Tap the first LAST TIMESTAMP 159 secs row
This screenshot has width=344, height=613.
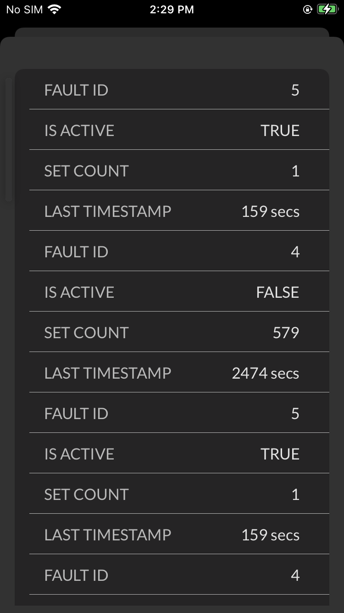(x=172, y=211)
